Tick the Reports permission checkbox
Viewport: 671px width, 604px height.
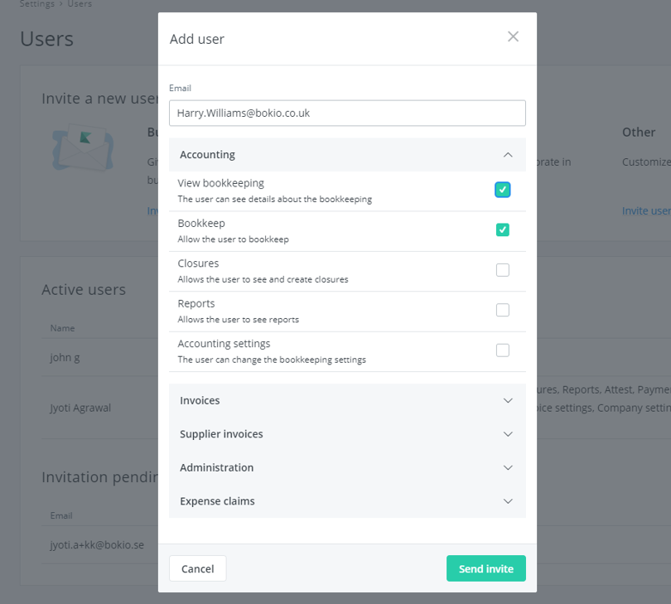[502, 310]
